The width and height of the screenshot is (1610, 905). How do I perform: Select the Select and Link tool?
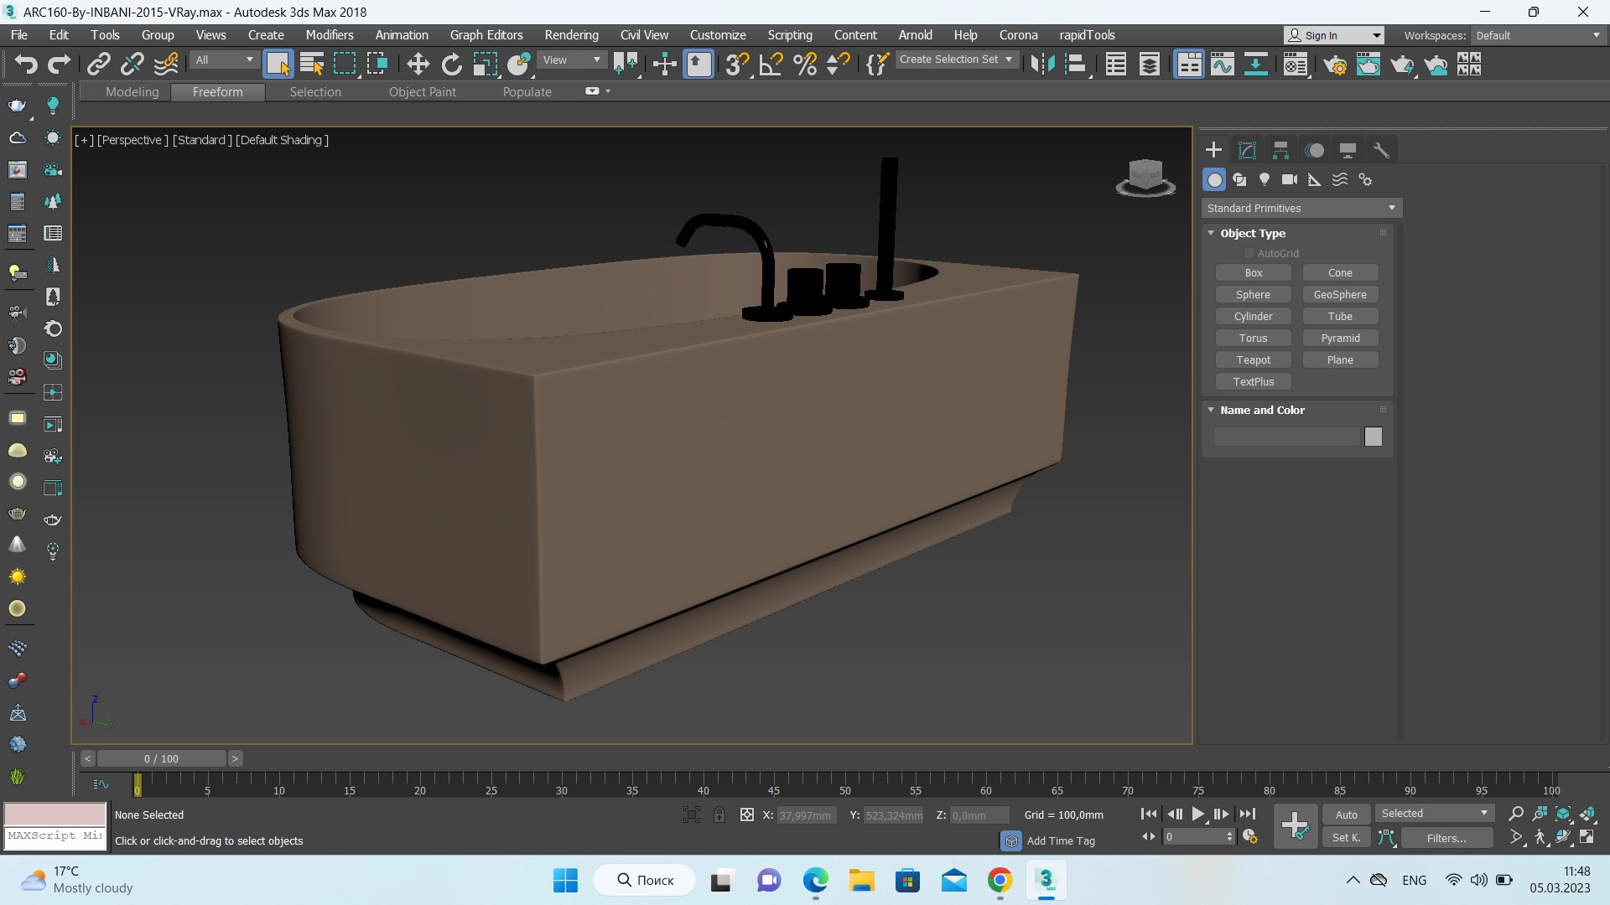coord(99,64)
